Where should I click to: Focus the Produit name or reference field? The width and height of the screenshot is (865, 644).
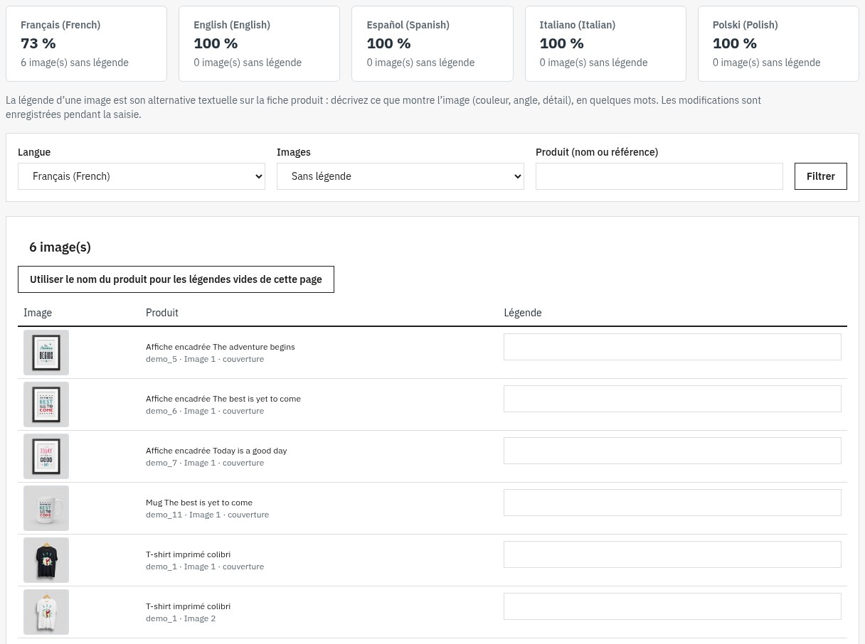(x=659, y=176)
